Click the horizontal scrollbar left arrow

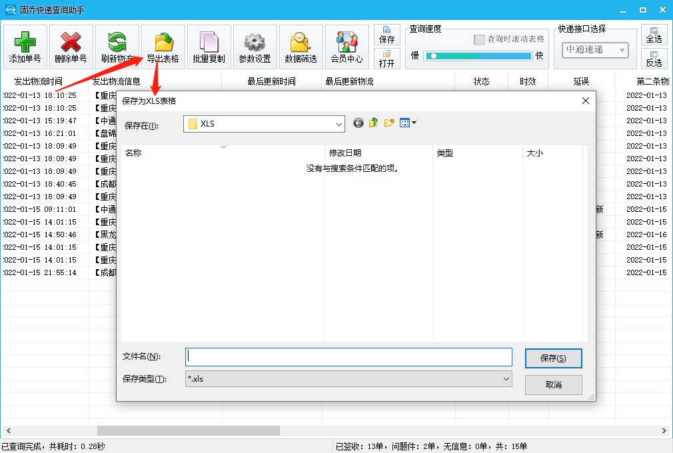coord(9,430)
